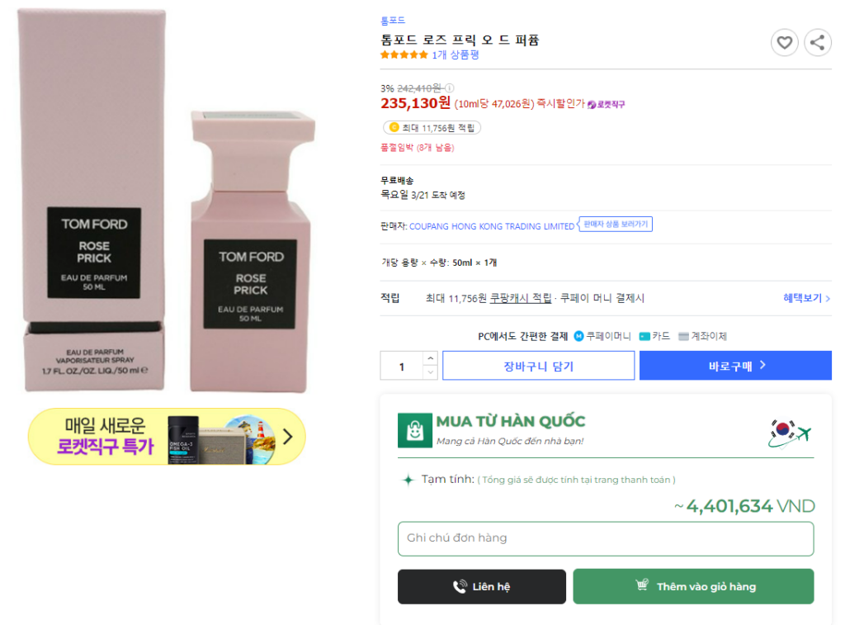Expand the 혜택보기 benefits details
This screenshot has width=845, height=625.
(806, 298)
